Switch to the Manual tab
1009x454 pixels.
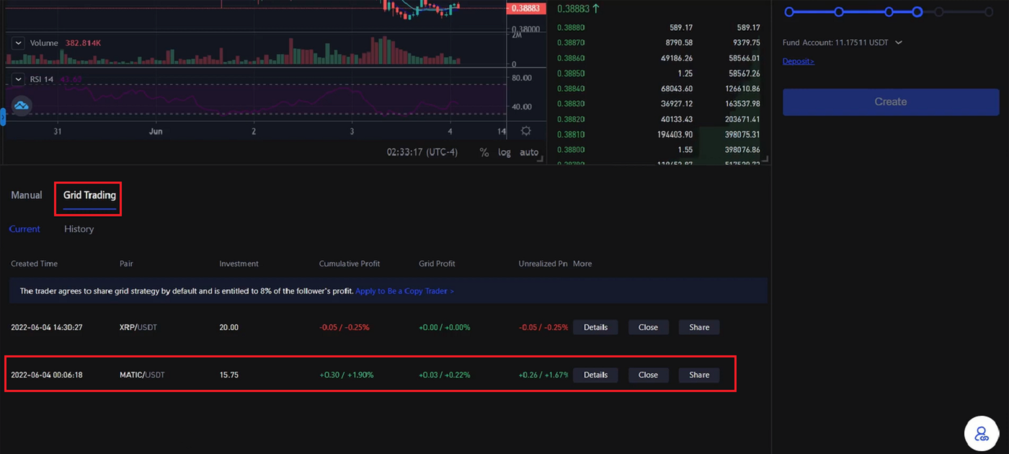26,195
